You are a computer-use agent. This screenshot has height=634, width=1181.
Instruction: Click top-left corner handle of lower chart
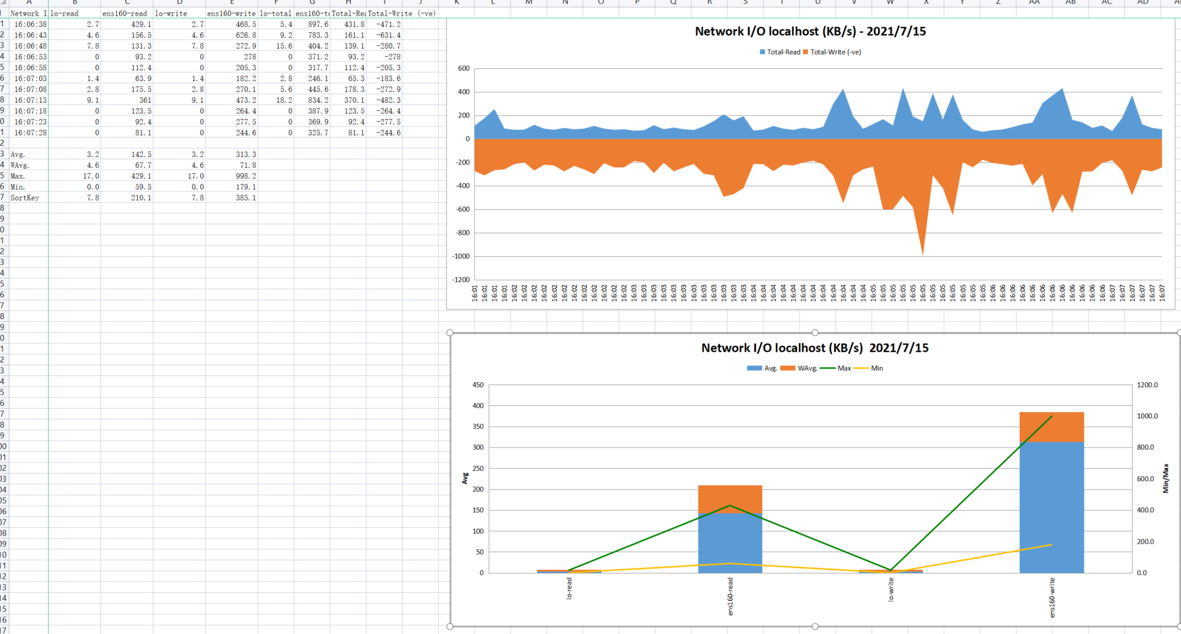coord(450,333)
